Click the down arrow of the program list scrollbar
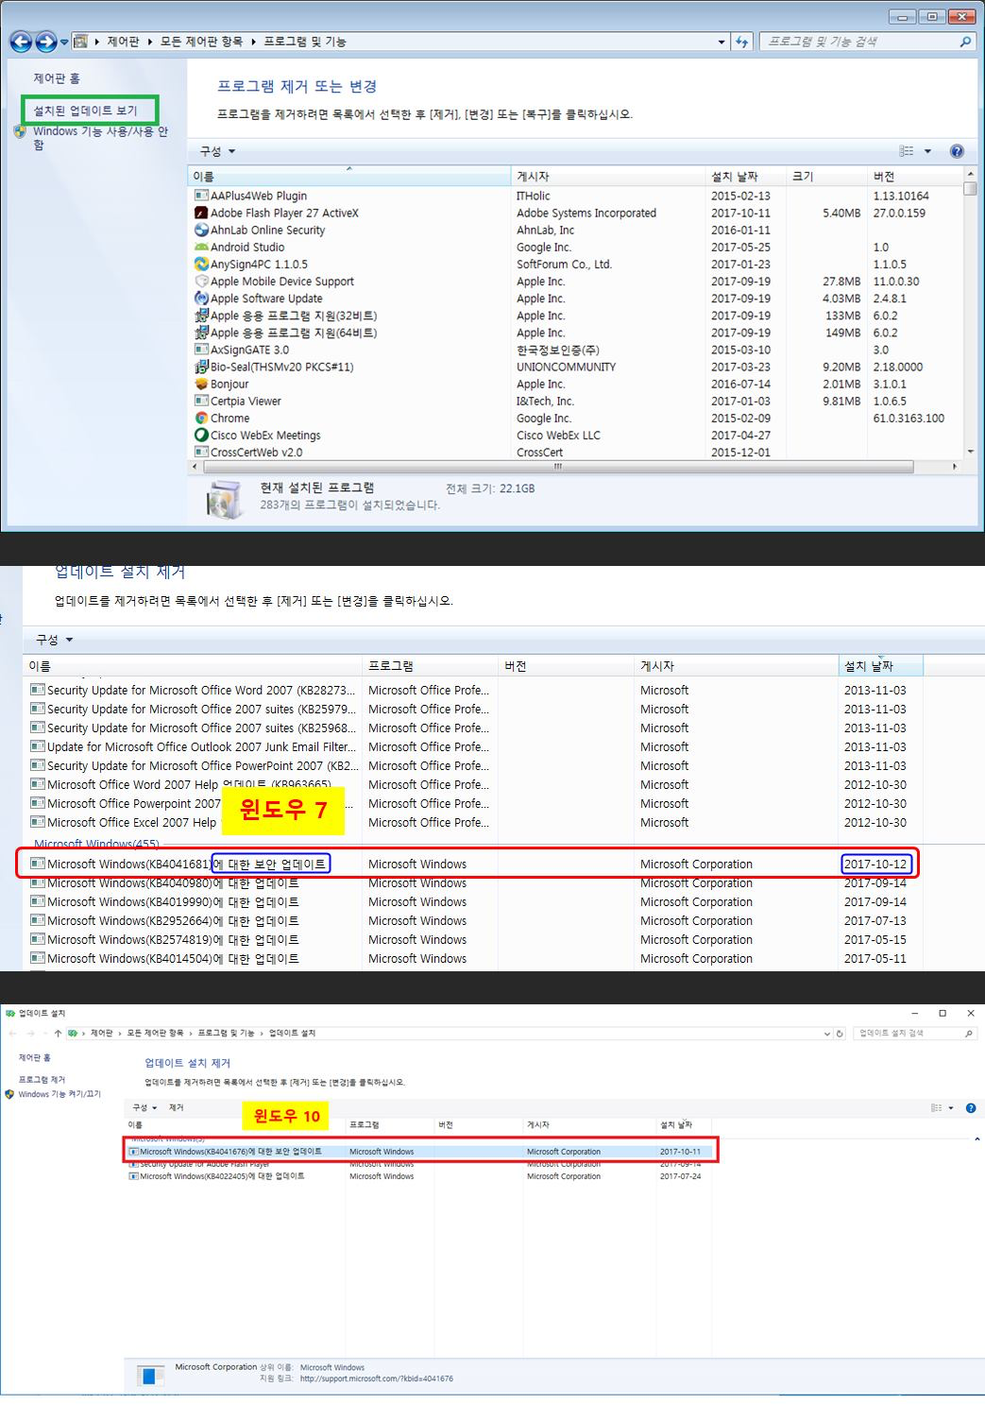The image size is (985, 1404). click(971, 453)
